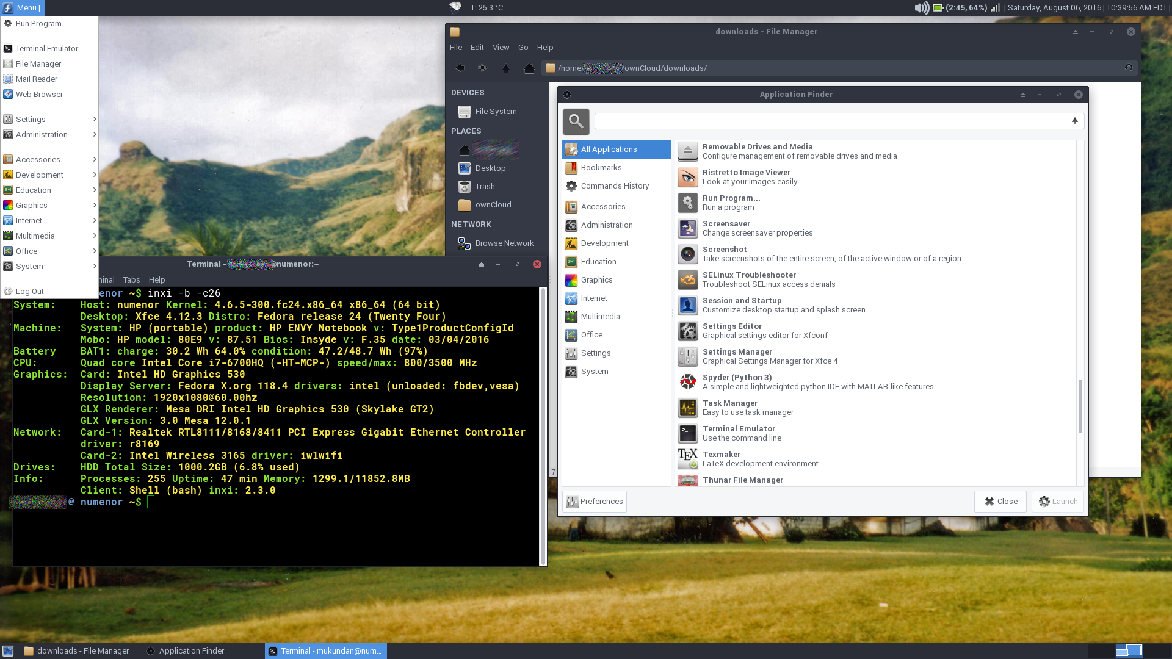Image resolution: width=1172 pixels, height=659 pixels.
Task: Go to home folder via toolbar icon
Action: [x=529, y=68]
